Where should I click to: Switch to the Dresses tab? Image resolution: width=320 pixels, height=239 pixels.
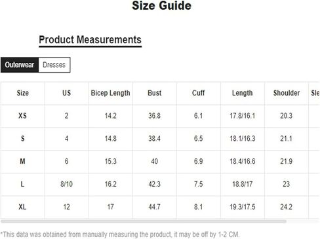pyautogui.click(x=54, y=65)
